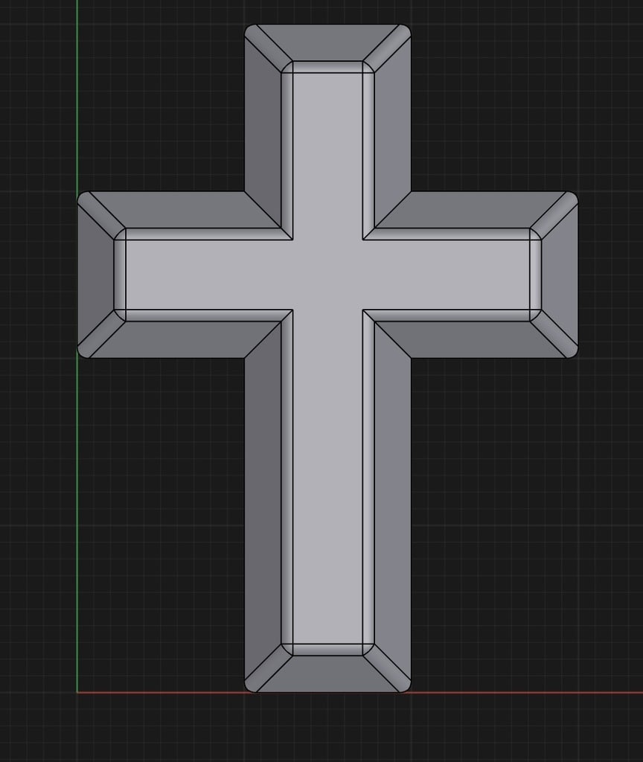Select right sloped face of the lower stem
643x762 pixels.
tap(393, 501)
